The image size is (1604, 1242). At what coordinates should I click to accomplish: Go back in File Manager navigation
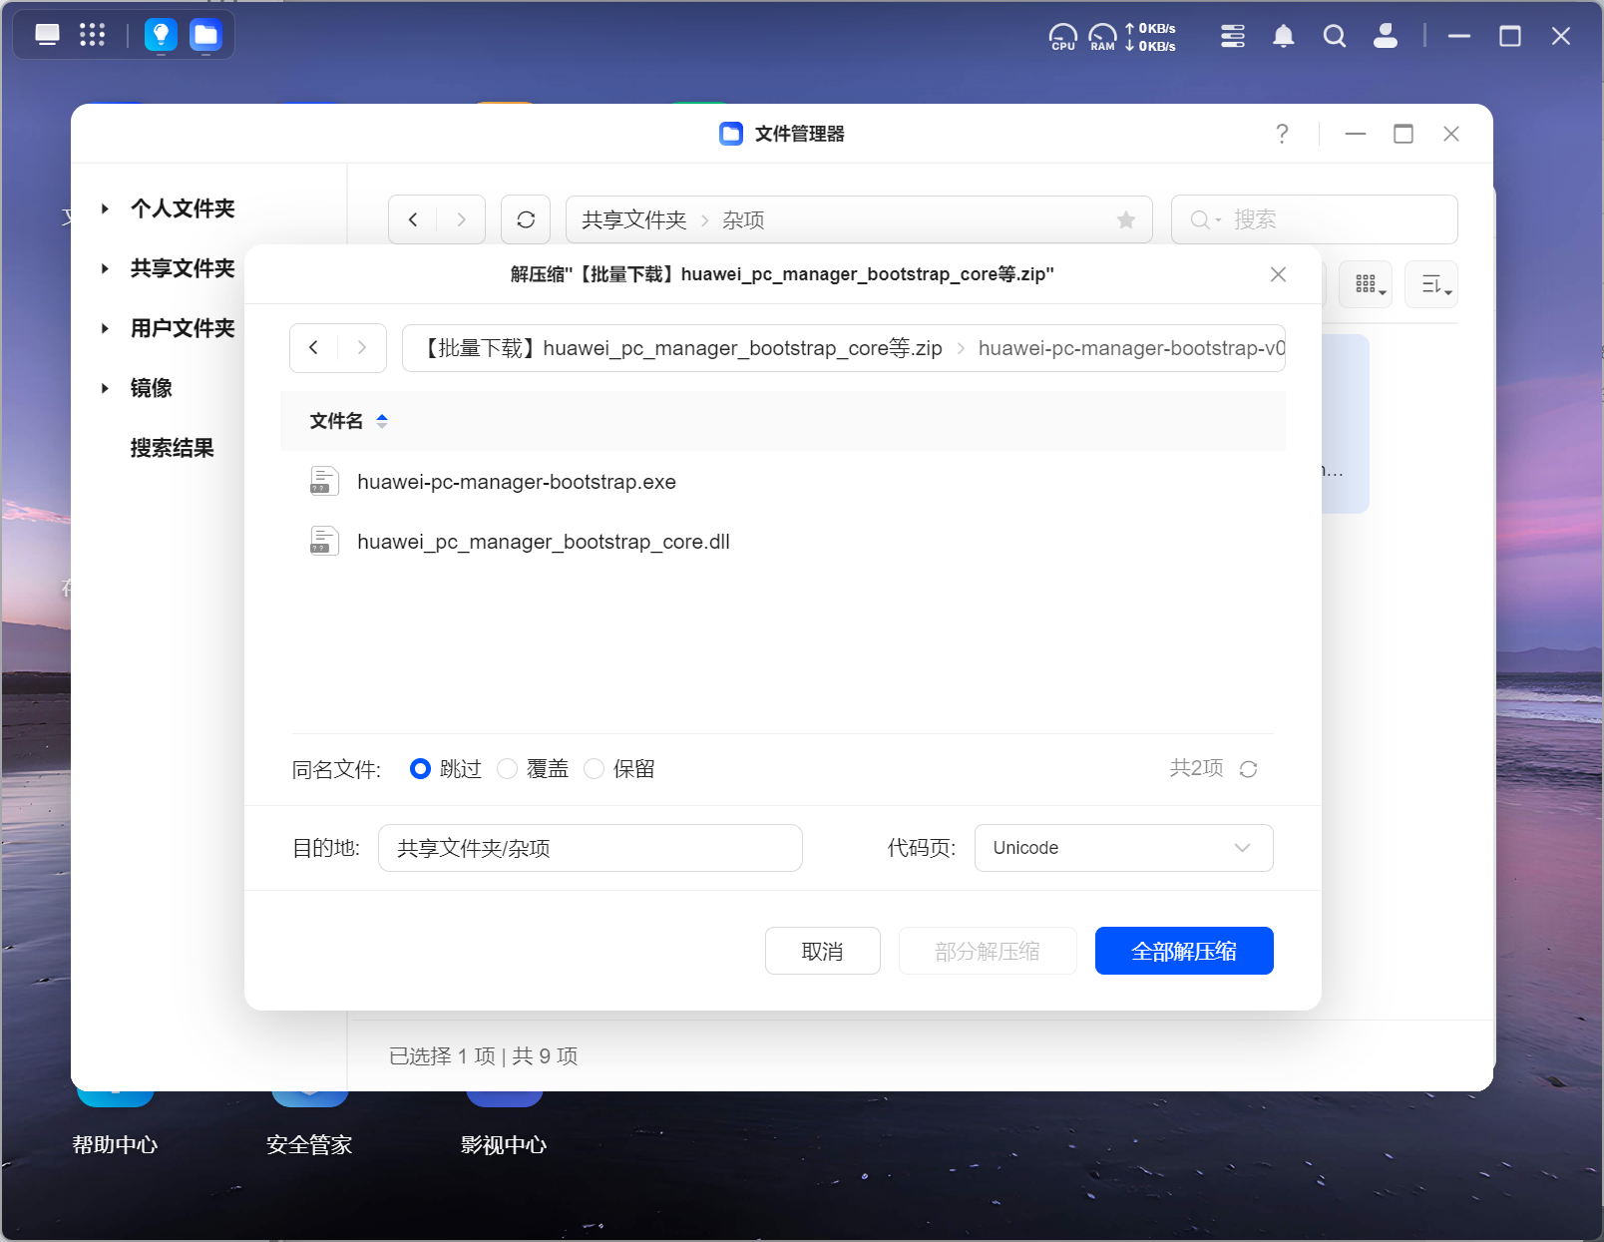413,219
